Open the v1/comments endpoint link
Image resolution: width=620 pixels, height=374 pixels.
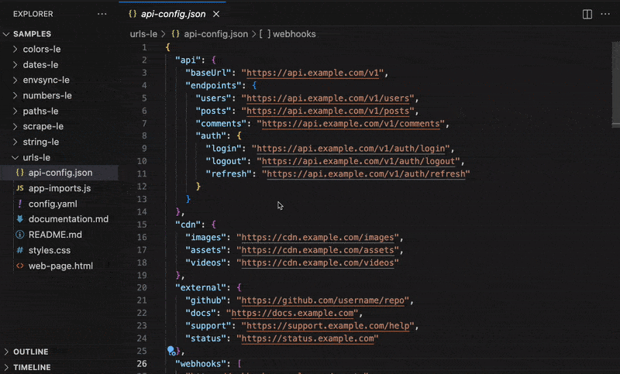[351, 124]
